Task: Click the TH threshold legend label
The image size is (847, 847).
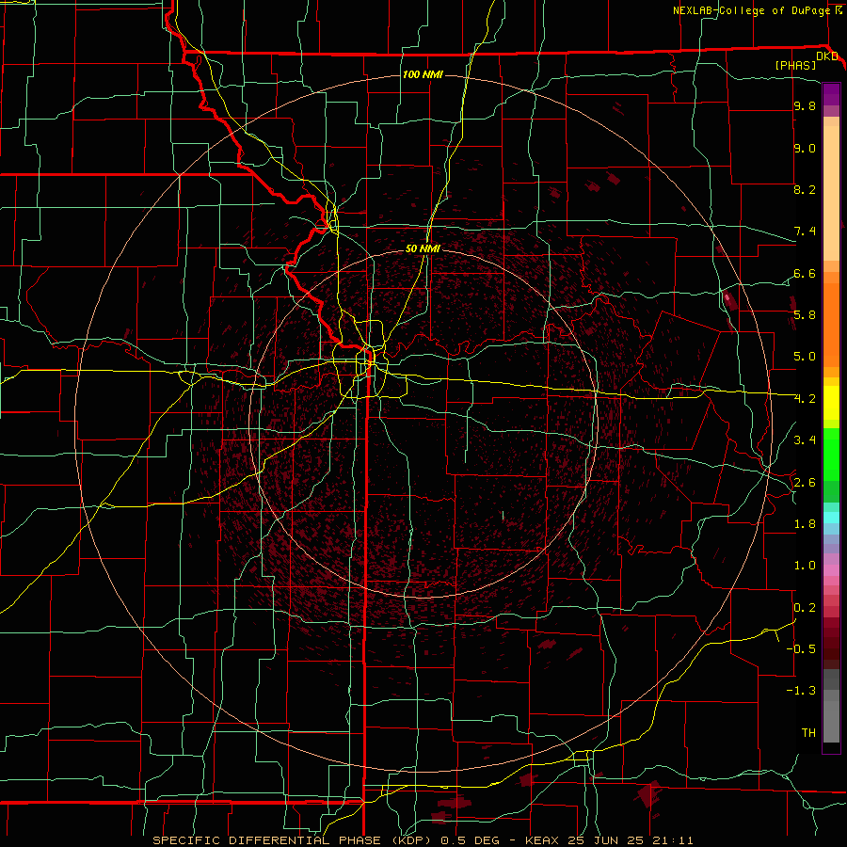Action: (x=808, y=733)
